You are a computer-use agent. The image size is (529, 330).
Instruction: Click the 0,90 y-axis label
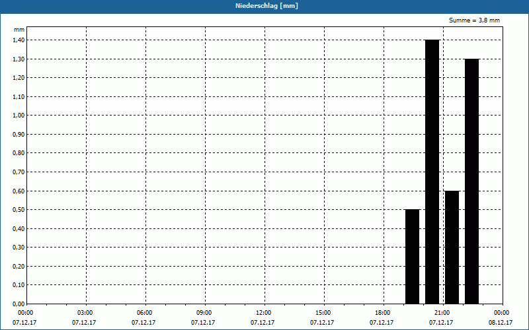(x=19, y=135)
